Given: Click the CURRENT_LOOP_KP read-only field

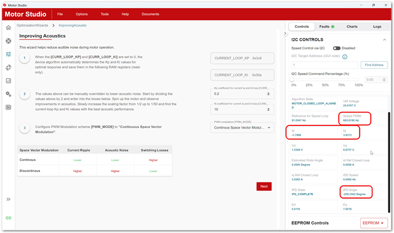Looking at the screenshot, I should click(242, 58).
